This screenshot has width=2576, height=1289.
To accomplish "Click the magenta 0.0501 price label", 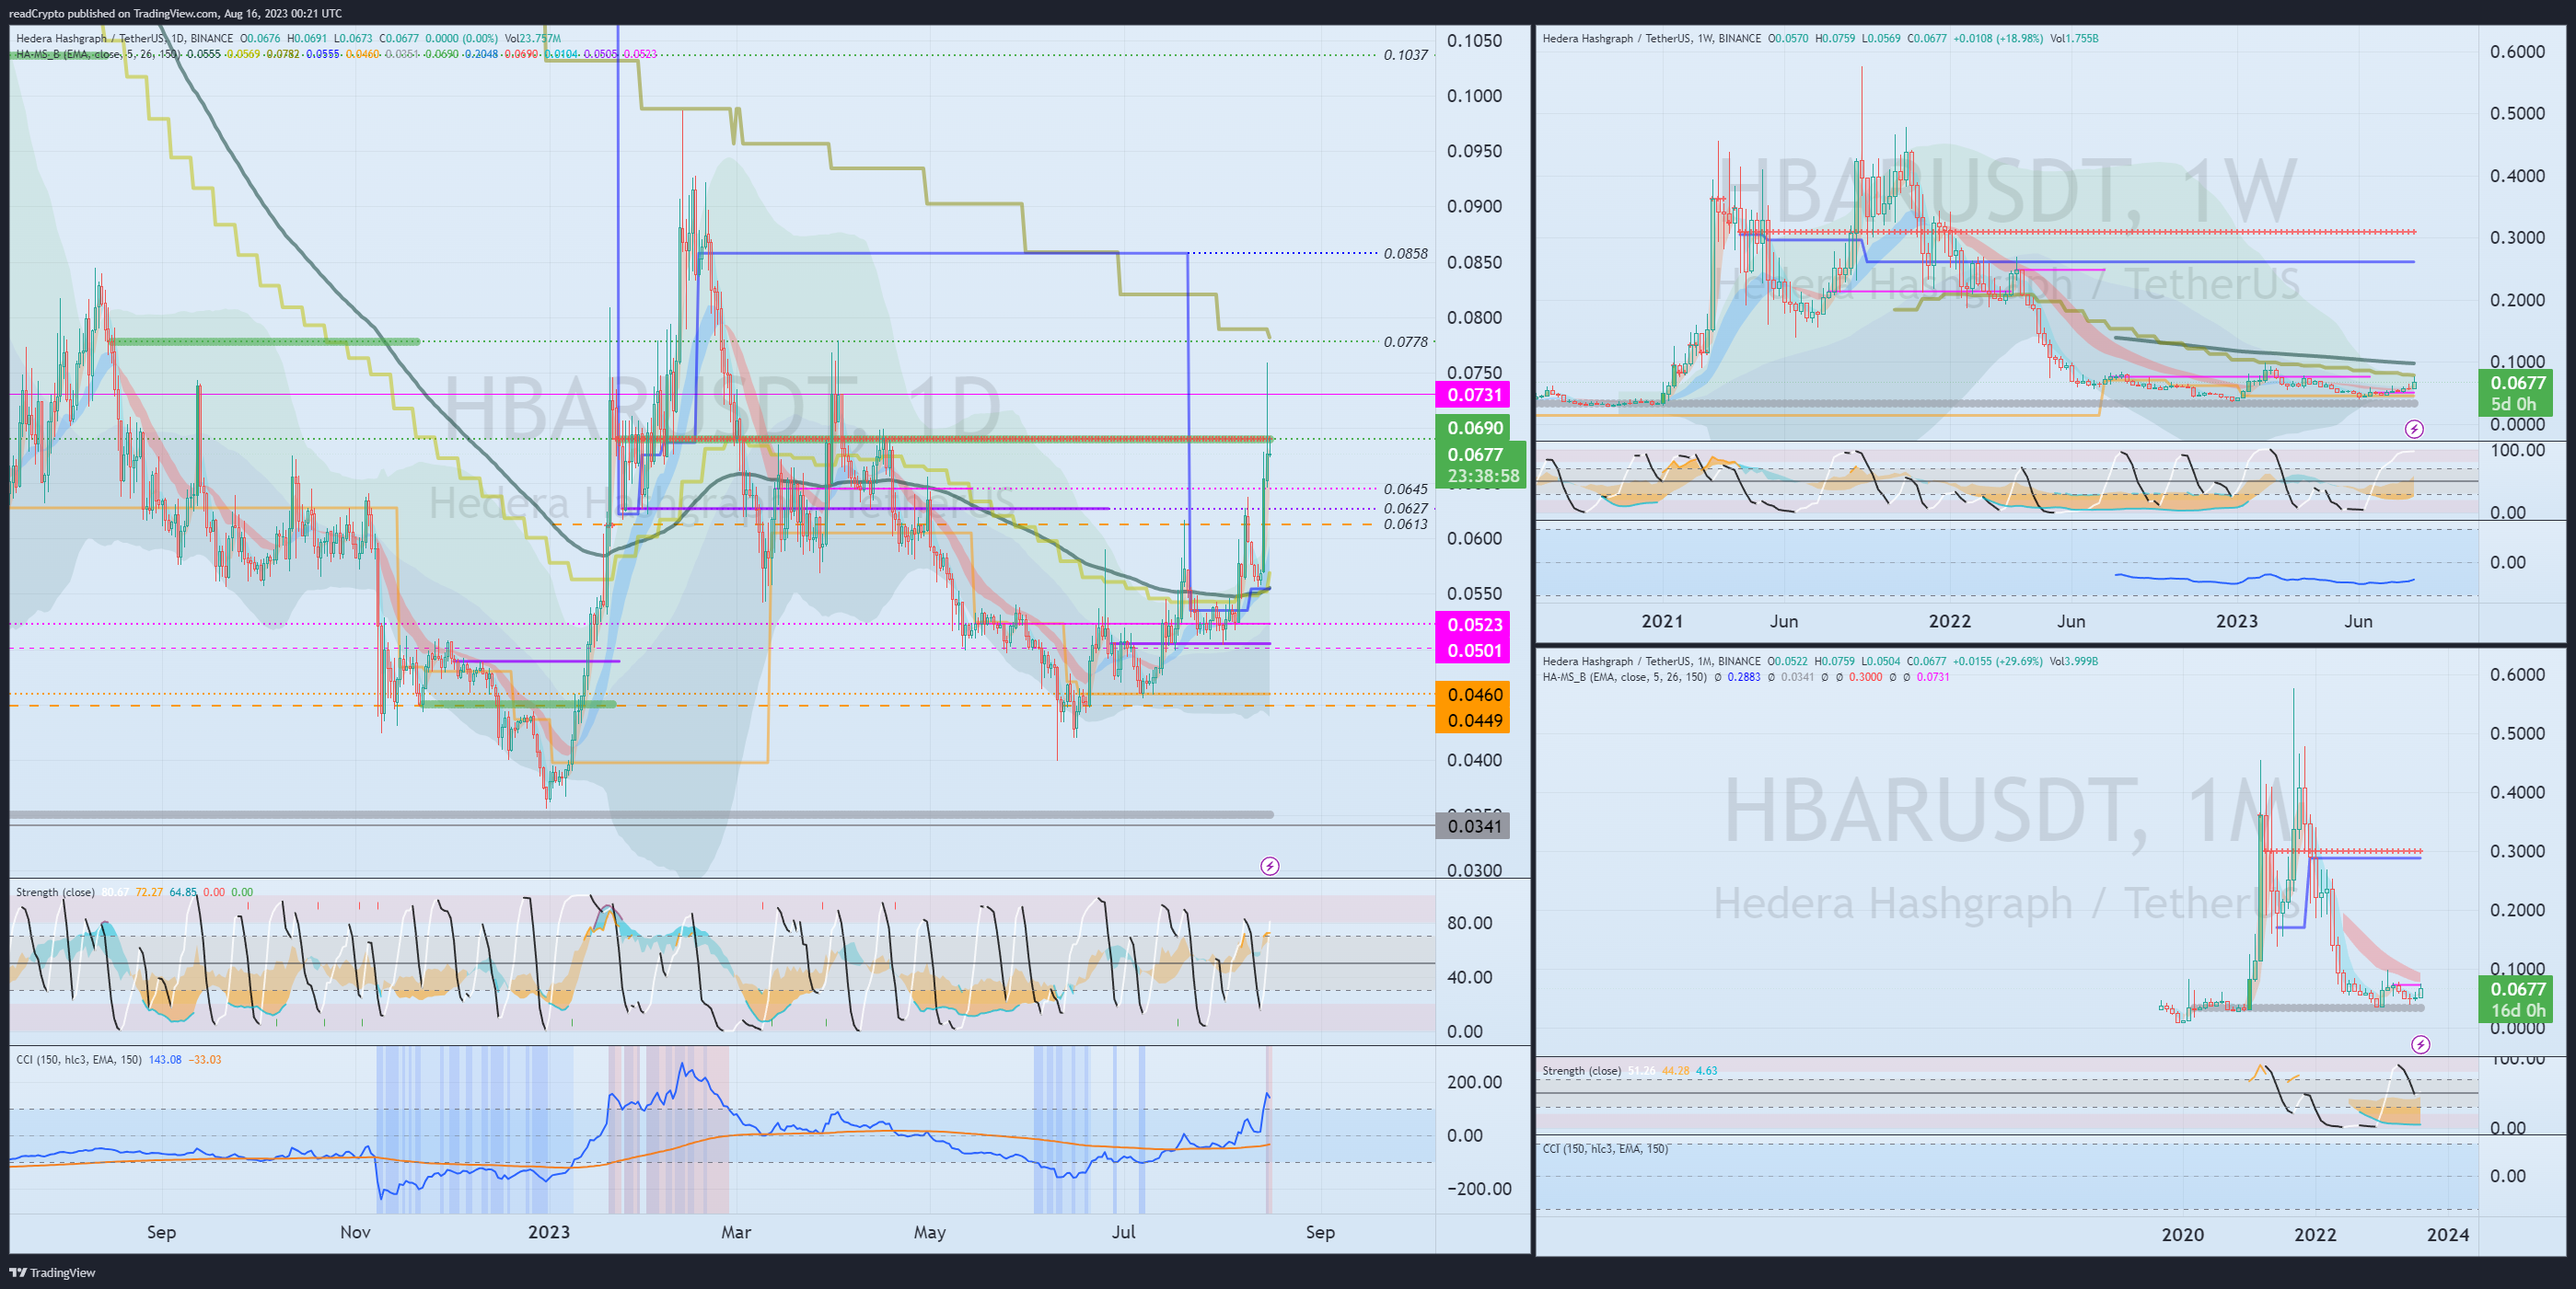I will click(1472, 650).
